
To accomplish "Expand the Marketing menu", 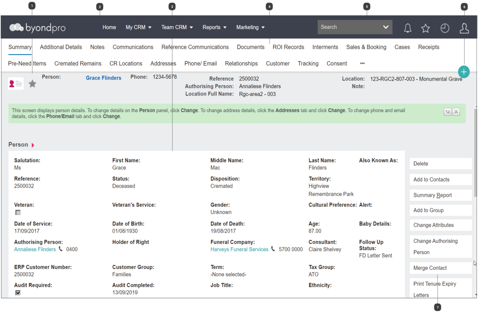I will (x=250, y=27).
